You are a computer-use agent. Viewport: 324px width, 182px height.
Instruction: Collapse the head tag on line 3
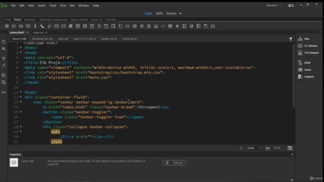[x=21, y=53]
